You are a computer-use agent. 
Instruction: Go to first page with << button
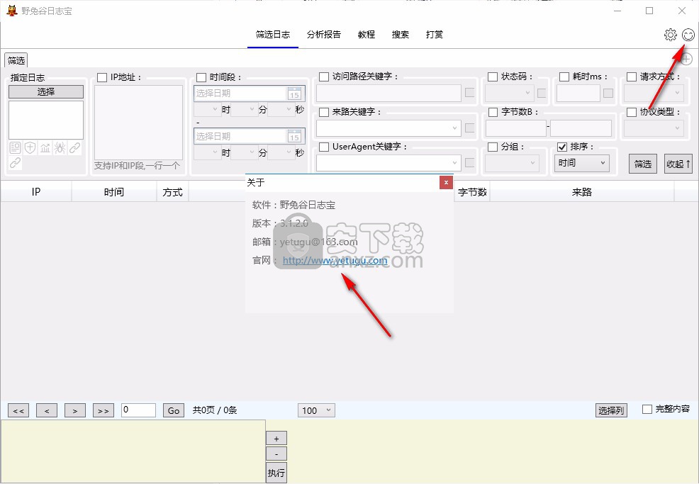coord(18,410)
